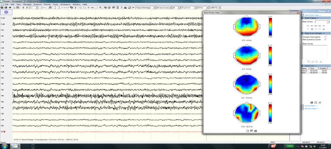Open the 70 µV/cm sensitivity dropdown
This screenshot has width=331, height=149.
[188, 8]
